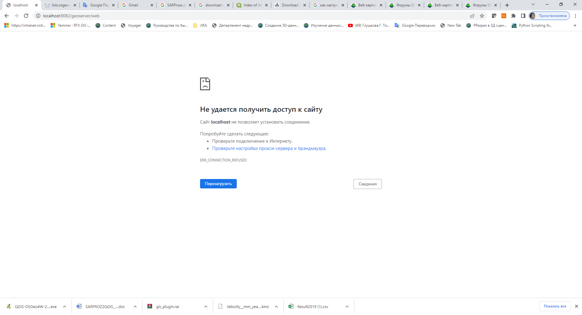Click Показать все in downloads bar
This screenshot has height=315, width=582.
pyautogui.click(x=555, y=306)
